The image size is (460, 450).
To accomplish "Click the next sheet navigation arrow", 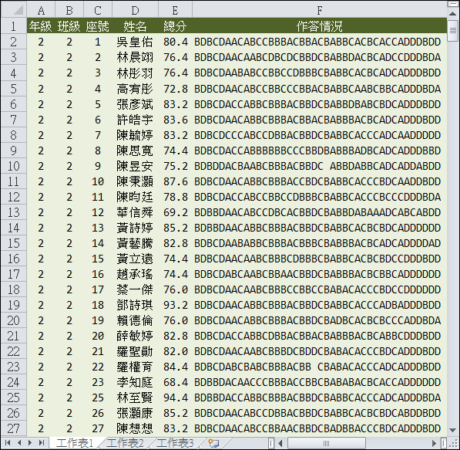I will pyautogui.click(x=30, y=442).
